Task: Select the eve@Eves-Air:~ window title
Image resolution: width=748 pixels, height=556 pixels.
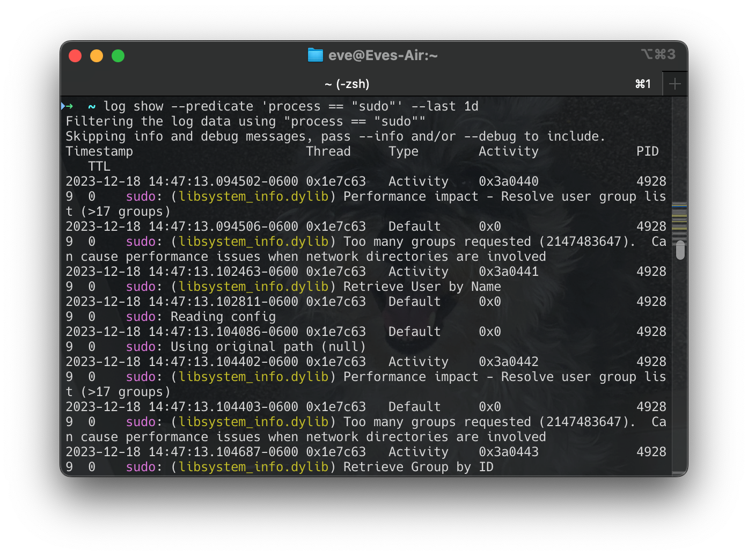Action: coord(383,54)
